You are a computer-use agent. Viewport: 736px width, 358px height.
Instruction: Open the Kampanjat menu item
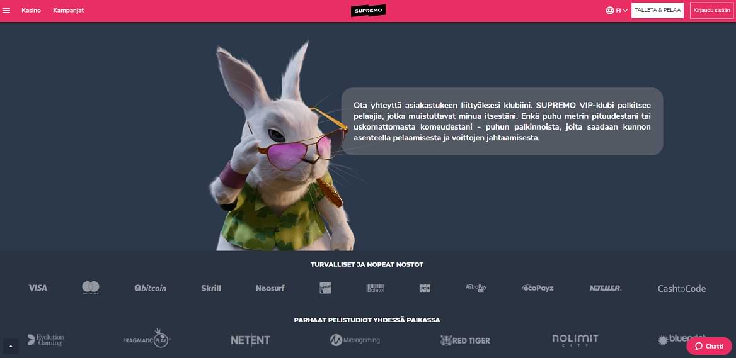point(69,10)
